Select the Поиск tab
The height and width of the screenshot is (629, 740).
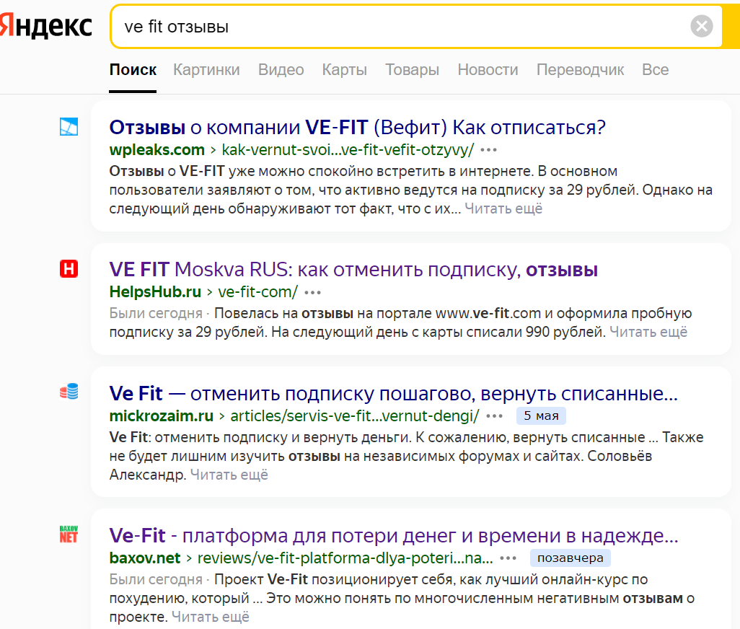point(133,70)
